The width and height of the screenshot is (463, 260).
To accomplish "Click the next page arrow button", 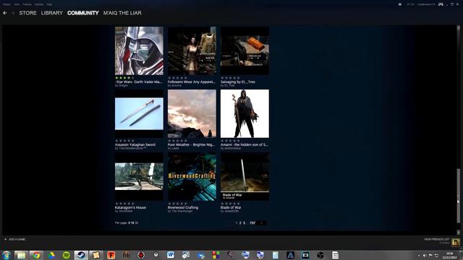I will point(261,223).
